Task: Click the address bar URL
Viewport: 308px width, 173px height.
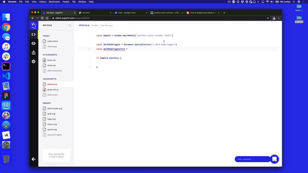Action: (73, 18)
